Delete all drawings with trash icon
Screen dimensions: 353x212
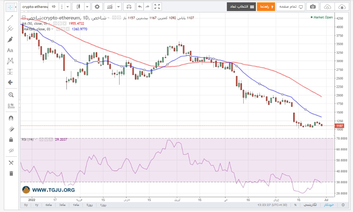pos(11,174)
